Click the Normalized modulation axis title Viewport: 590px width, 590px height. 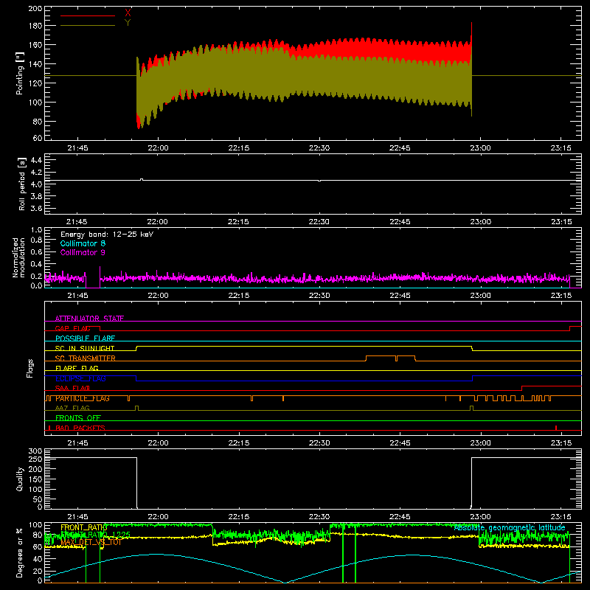click(18, 257)
